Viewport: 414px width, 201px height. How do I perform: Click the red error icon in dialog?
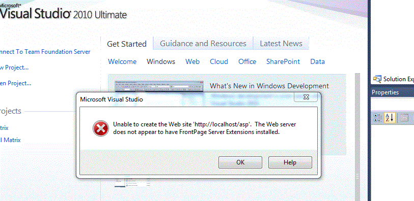pyautogui.click(x=101, y=128)
